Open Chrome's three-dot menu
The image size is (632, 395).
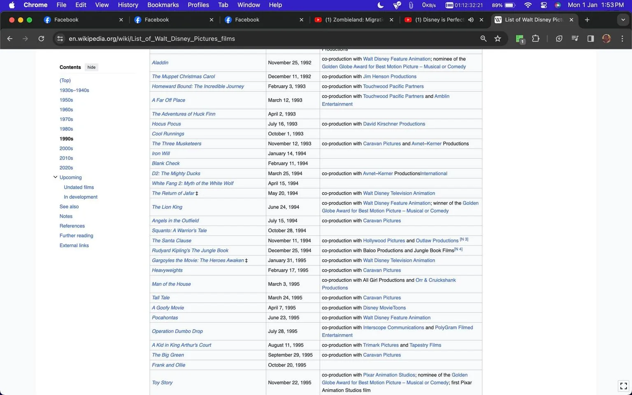tap(623, 38)
